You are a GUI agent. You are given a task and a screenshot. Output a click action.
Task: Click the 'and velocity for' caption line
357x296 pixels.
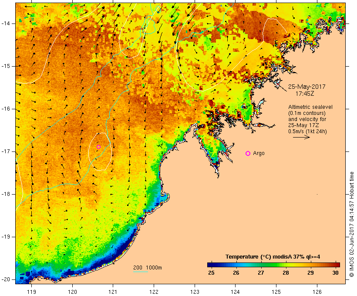click(x=307, y=119)
